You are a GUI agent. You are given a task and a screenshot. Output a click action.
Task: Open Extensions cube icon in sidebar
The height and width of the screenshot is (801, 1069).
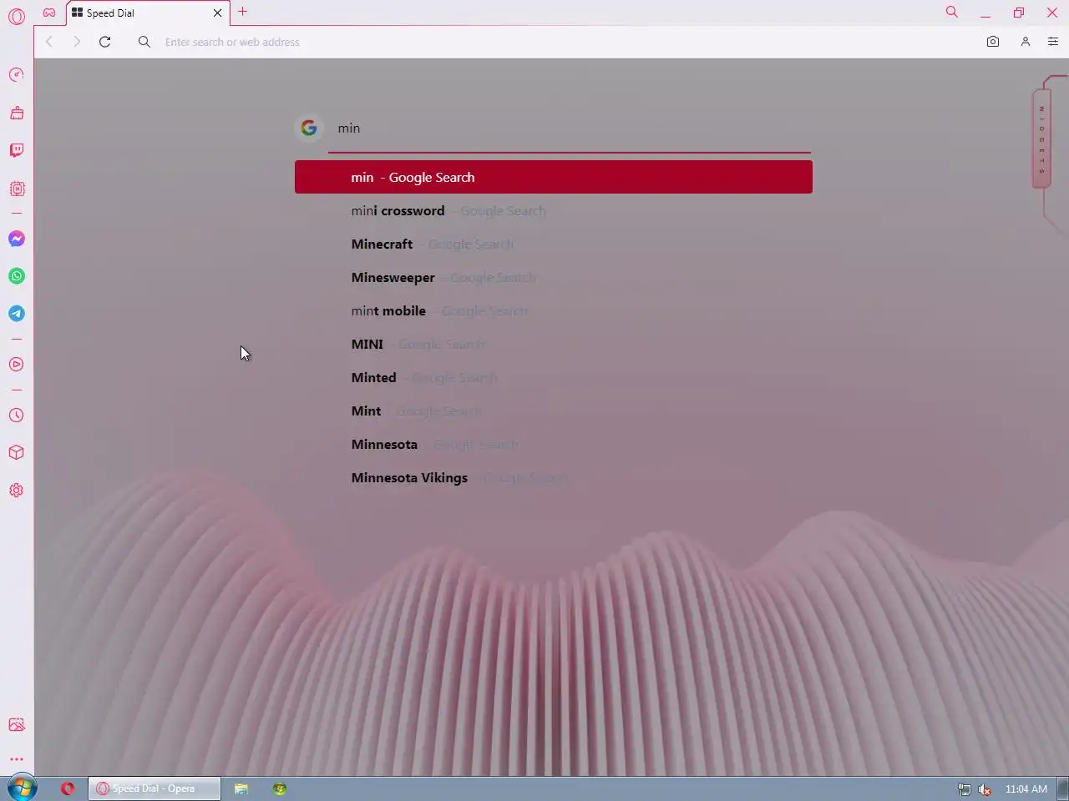(17, 452)
